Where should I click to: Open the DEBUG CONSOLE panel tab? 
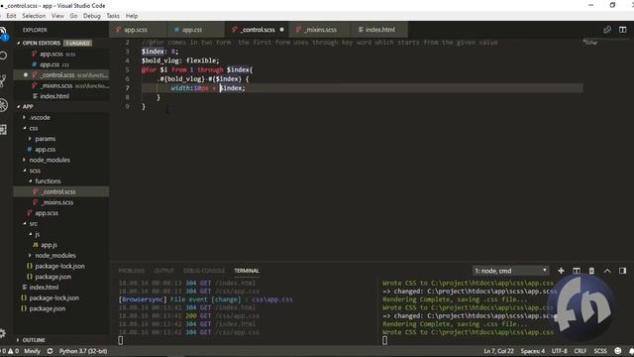204,271
